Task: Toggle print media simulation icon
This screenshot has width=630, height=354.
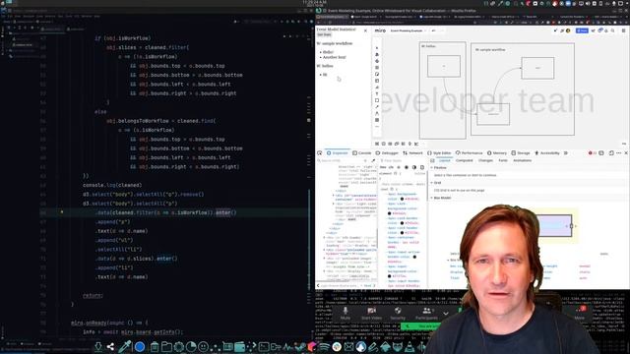Action: [422, 167]
